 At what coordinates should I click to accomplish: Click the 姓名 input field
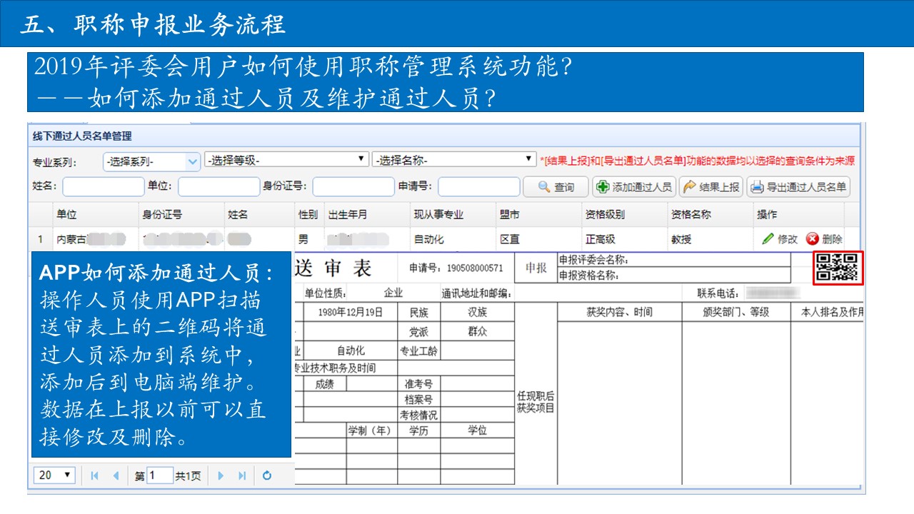coord(104,187)
